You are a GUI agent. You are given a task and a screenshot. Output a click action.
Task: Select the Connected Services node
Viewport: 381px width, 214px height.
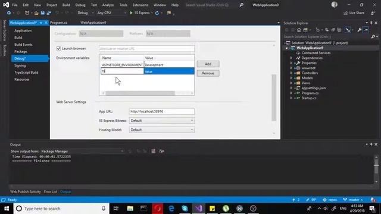click(316, 53)
